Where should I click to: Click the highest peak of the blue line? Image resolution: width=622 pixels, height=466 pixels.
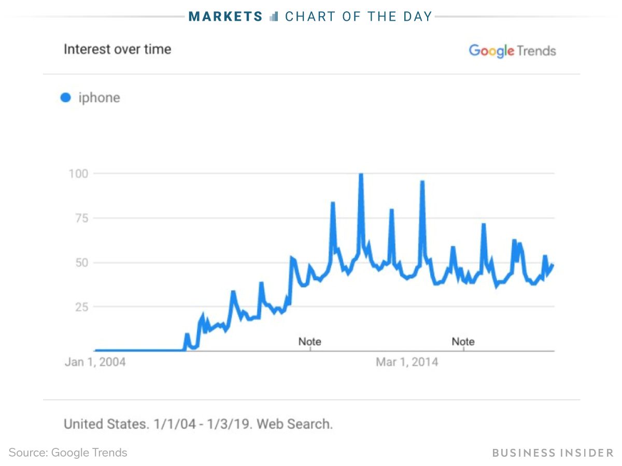pyautogui.click(x=361, y=176)
